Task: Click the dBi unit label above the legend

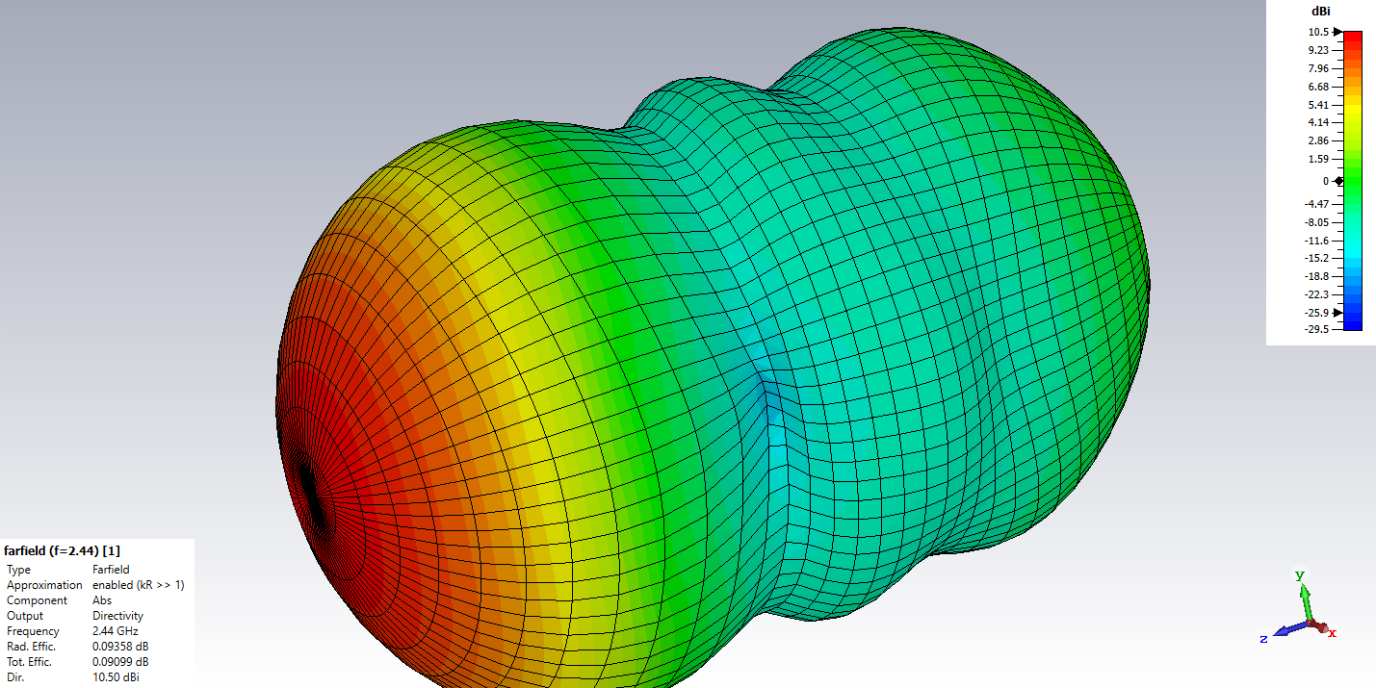Action: (x=1321, y=11)
